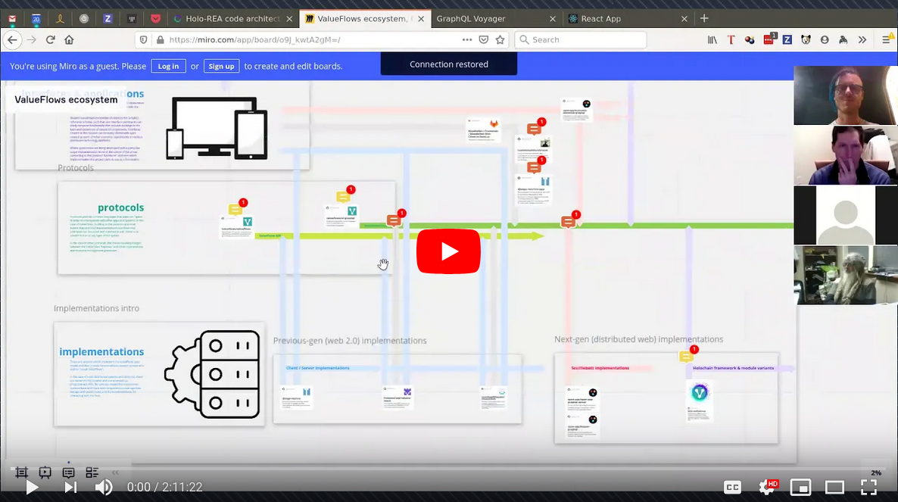Reload the current page

click(51, 39)
